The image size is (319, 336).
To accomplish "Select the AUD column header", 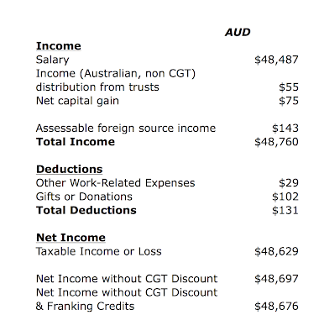I will click(x=238, y=33).
